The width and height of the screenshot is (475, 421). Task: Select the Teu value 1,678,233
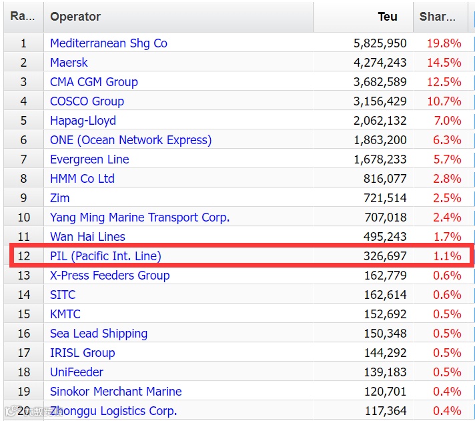click(380, 159)
